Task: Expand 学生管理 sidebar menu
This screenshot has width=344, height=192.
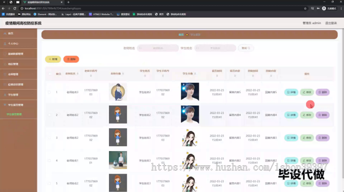Action: (18, 95)
